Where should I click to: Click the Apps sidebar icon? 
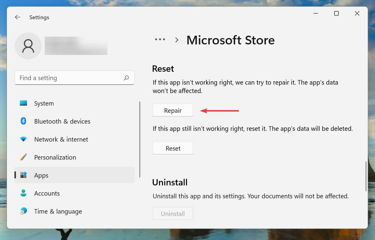click(x=23, y=175)
